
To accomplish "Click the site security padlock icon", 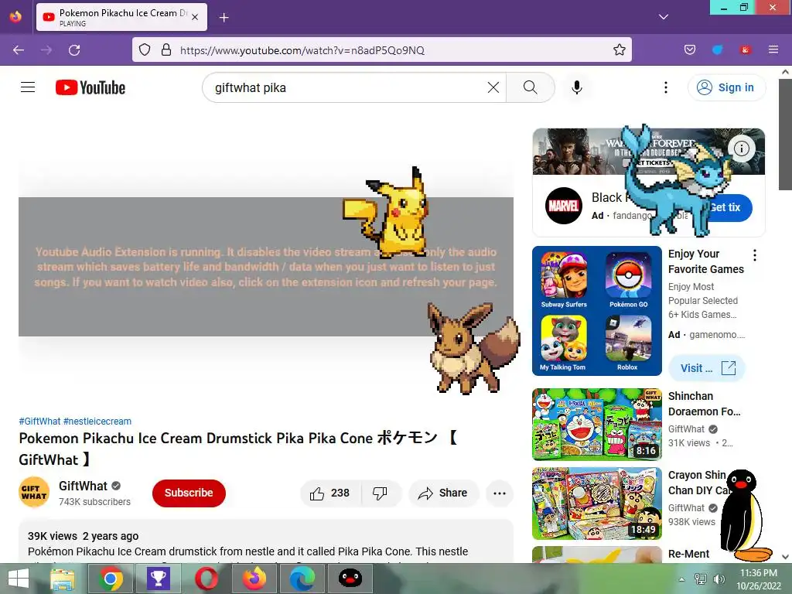I will pos(166,49).
